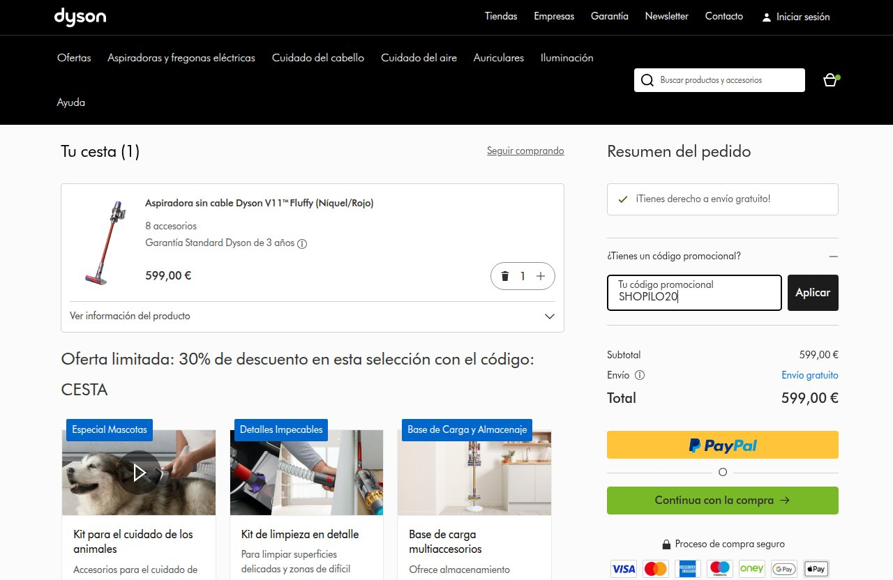This screenshot has width=893, height=580.
Task: Click the Oney payment icon
Action: click(x=752, y=569)
